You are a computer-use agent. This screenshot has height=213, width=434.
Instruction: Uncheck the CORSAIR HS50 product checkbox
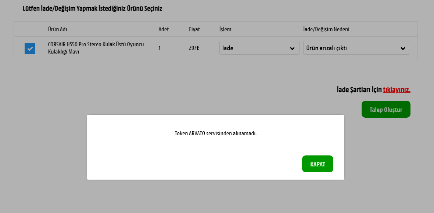pyautogui.click(x=30, y=48)
